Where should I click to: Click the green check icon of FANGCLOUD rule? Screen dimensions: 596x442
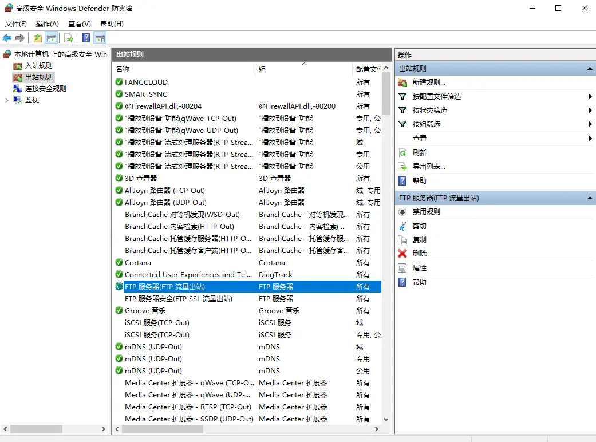[x=119, y=82]
